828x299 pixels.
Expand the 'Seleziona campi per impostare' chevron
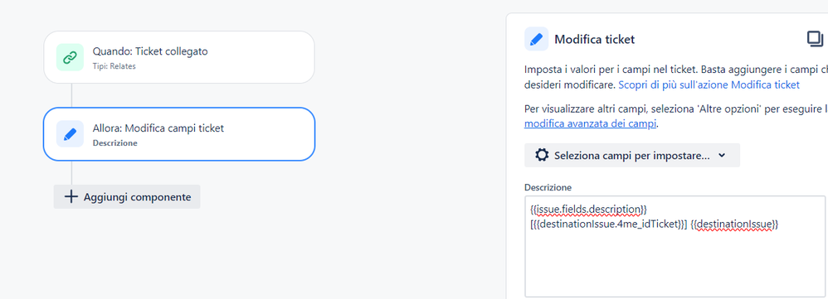[723, 156]
